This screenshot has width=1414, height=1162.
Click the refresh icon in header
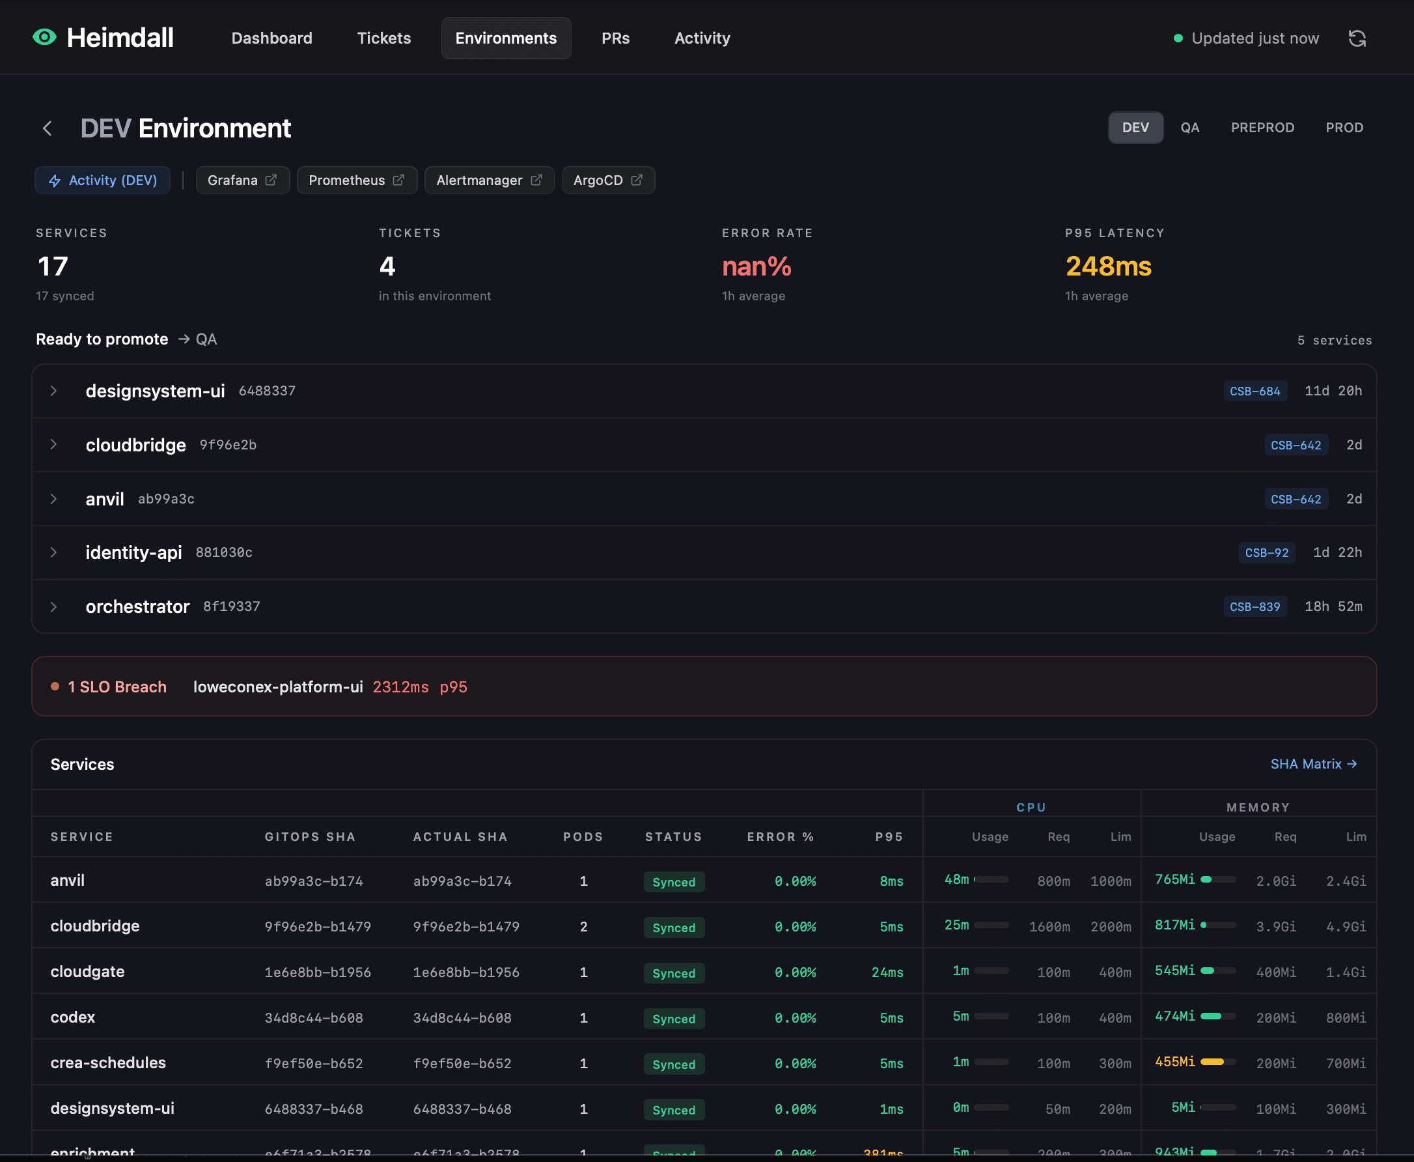tap(1357, 39)
